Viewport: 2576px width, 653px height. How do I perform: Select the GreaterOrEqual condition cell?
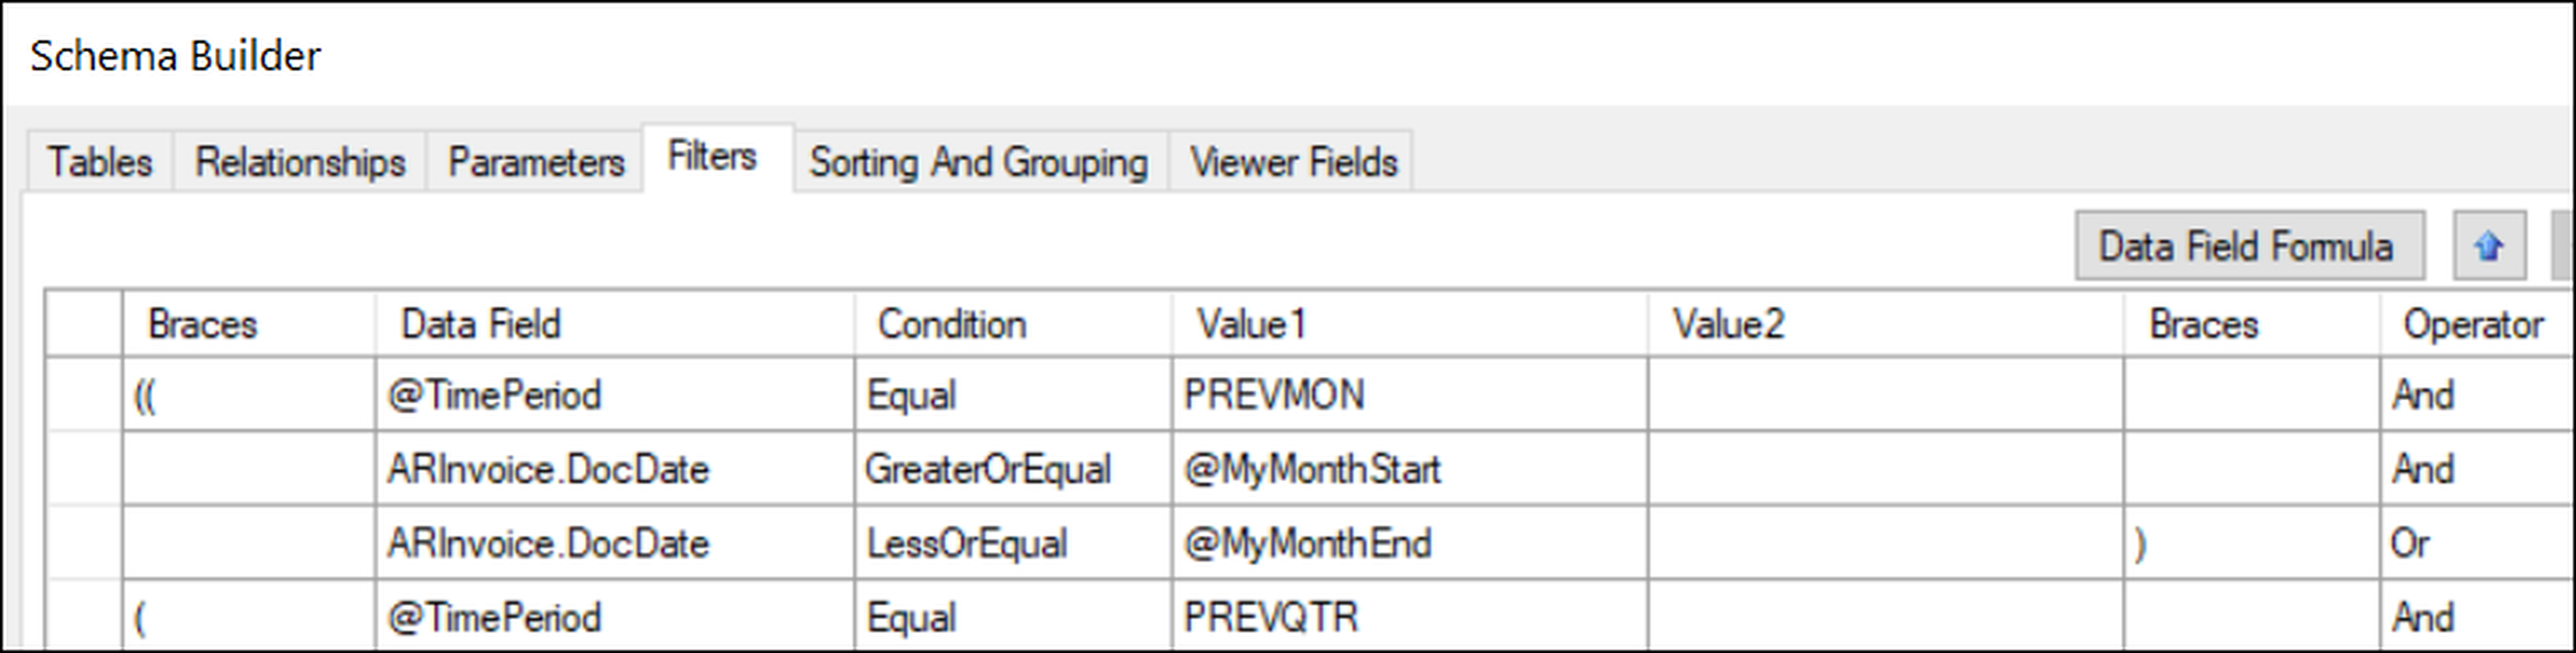pyautogui.click(x=1013, y=469)
